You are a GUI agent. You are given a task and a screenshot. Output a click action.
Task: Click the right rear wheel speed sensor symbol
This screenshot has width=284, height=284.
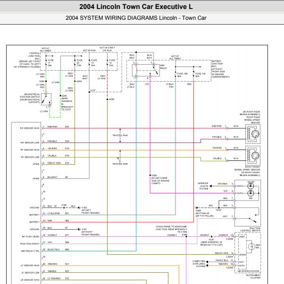(253, 134)
